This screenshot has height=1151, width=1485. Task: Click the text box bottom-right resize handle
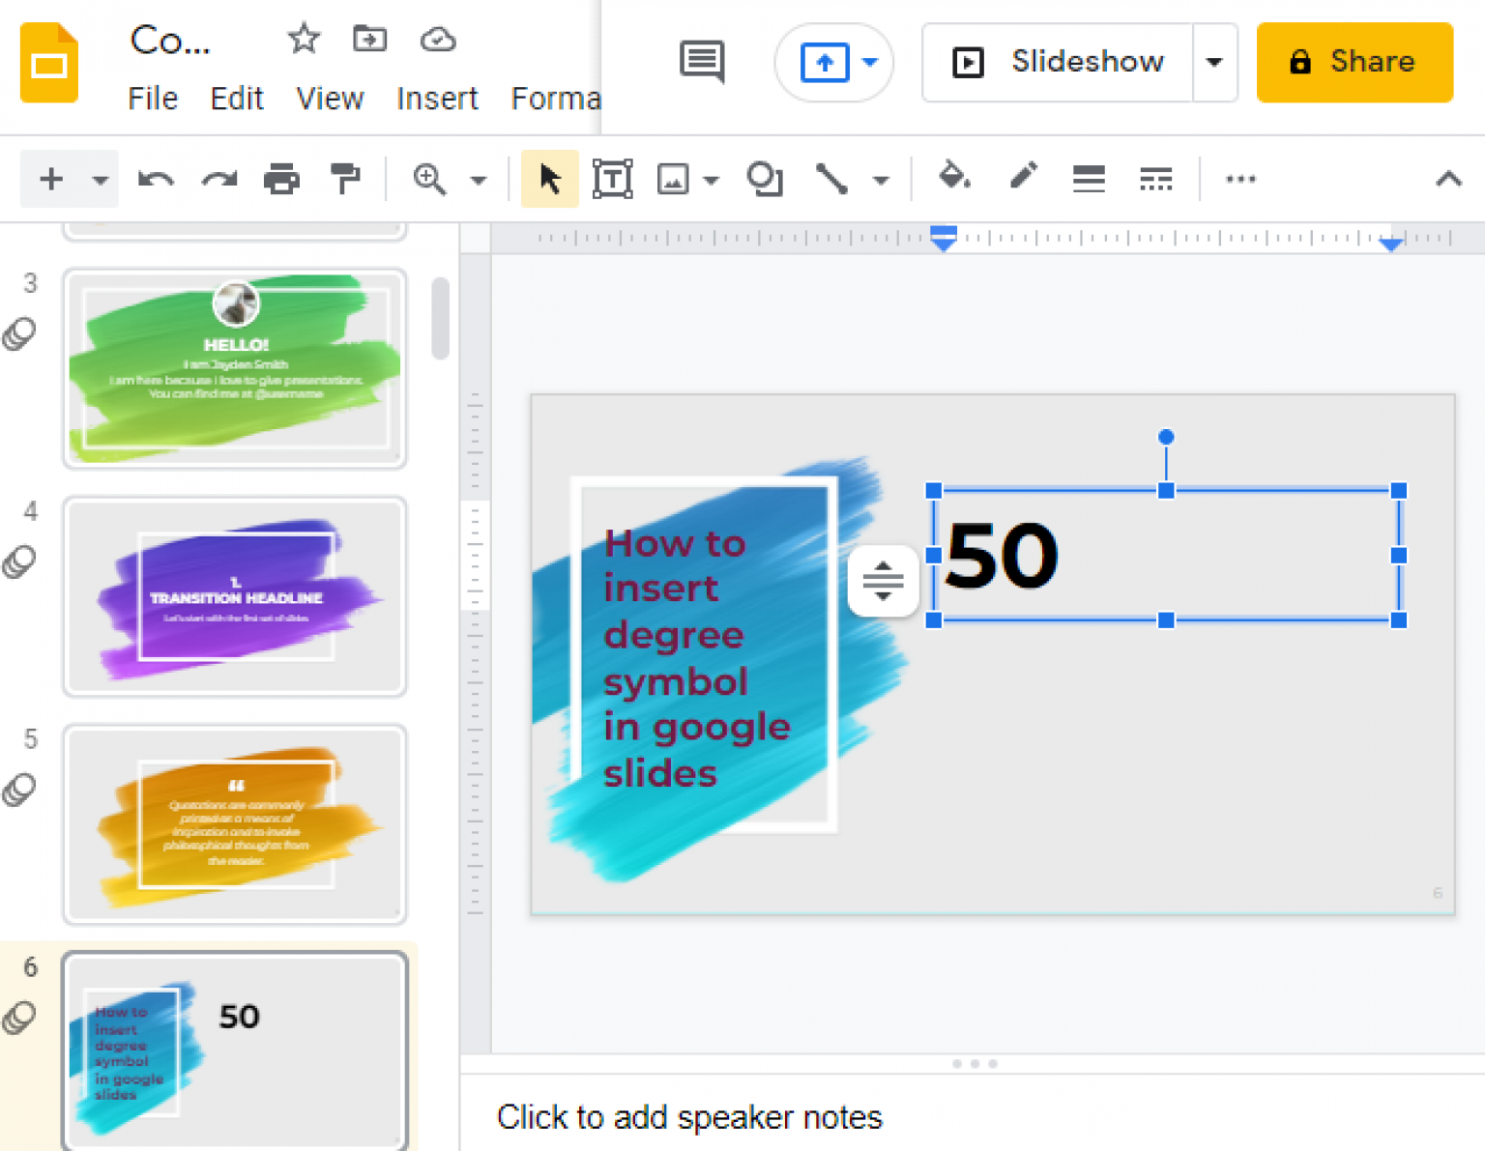pos(1399,620)
